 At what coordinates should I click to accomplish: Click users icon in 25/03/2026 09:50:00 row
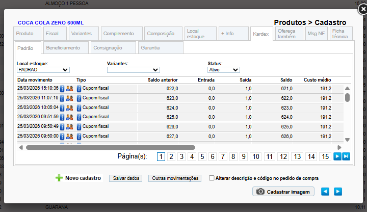click(x=69, y=137)
